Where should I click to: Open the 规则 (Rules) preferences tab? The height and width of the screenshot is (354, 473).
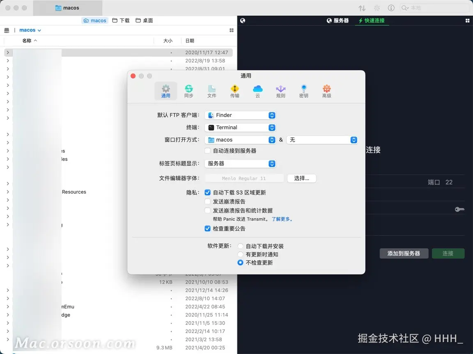coord(280,91)
